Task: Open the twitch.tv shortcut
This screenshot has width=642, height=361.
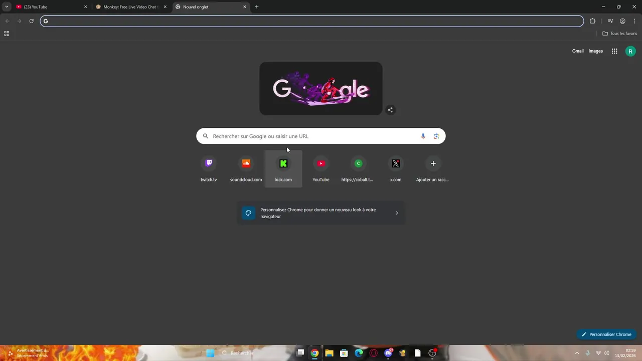Action: coord(209,169)
